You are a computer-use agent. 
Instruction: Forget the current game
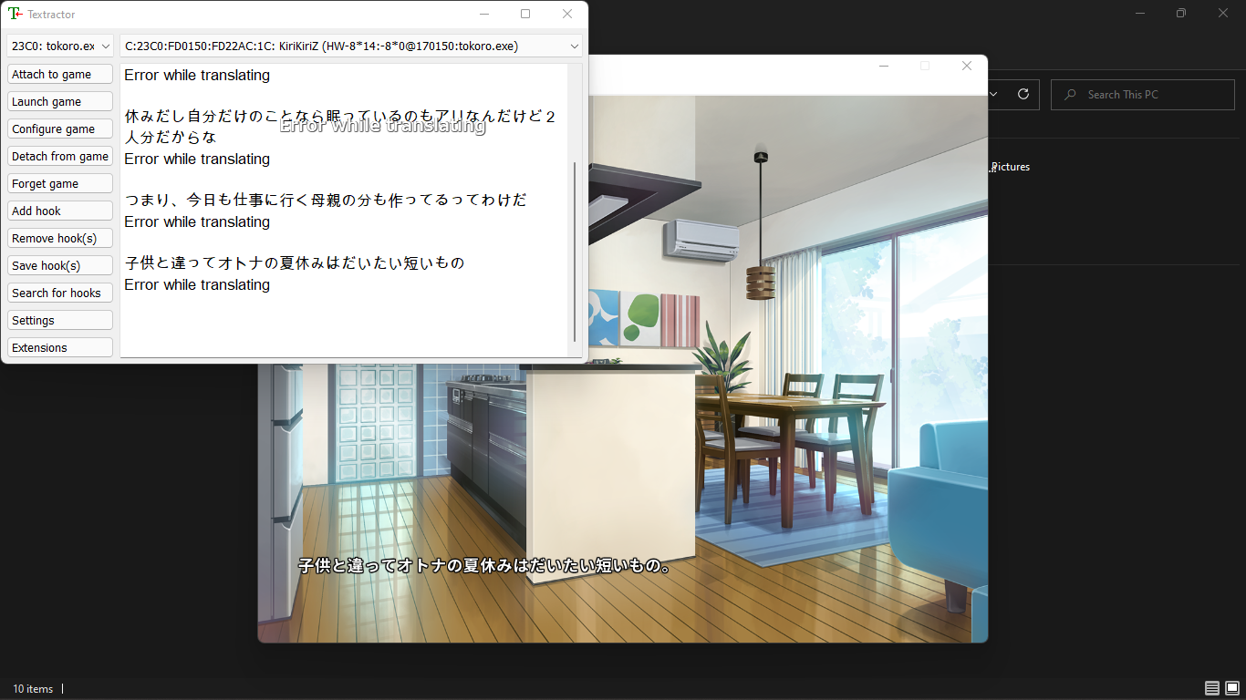[59, 183]
